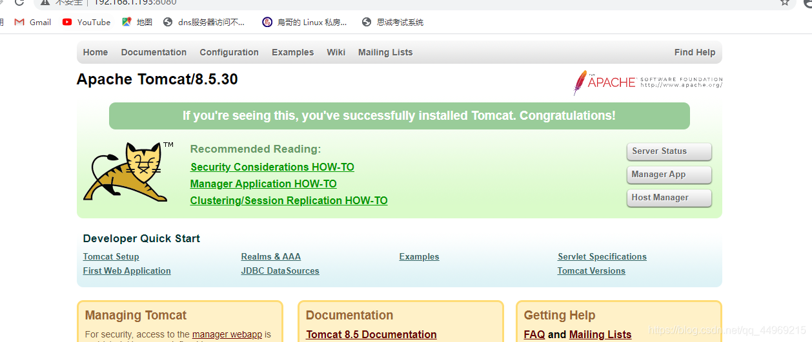This screenshot has height=342, width=812.
Task: Open the Tomcat 8.5 Documentation link
Action: click(371, 334)
